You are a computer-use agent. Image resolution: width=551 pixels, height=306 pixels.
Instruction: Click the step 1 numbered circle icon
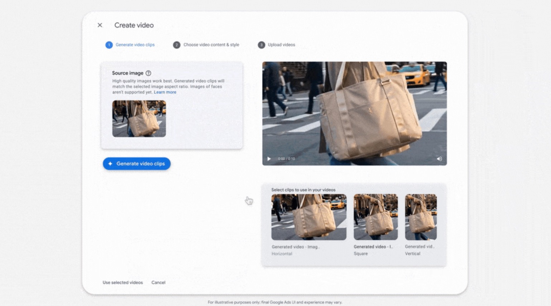(109, 45)
